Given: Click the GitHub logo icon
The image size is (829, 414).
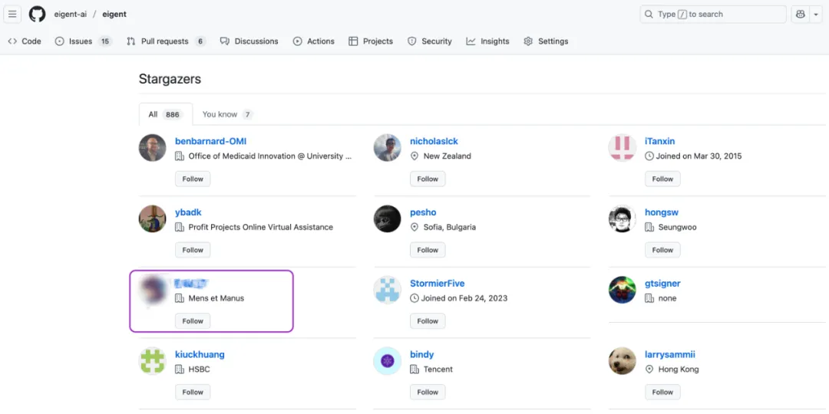Looking at the screenshot, I should 37,15.
